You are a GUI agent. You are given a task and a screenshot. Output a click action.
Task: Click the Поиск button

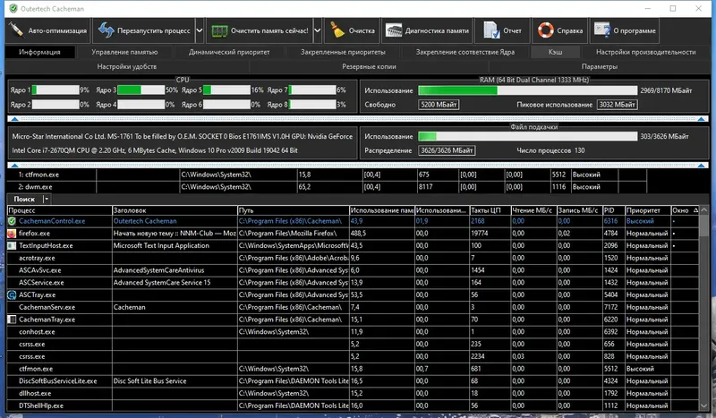point(24,200)
